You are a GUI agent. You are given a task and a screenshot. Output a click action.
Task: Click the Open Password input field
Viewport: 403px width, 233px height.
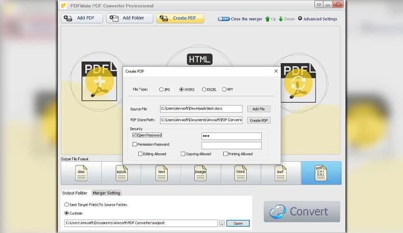(231, 136)
